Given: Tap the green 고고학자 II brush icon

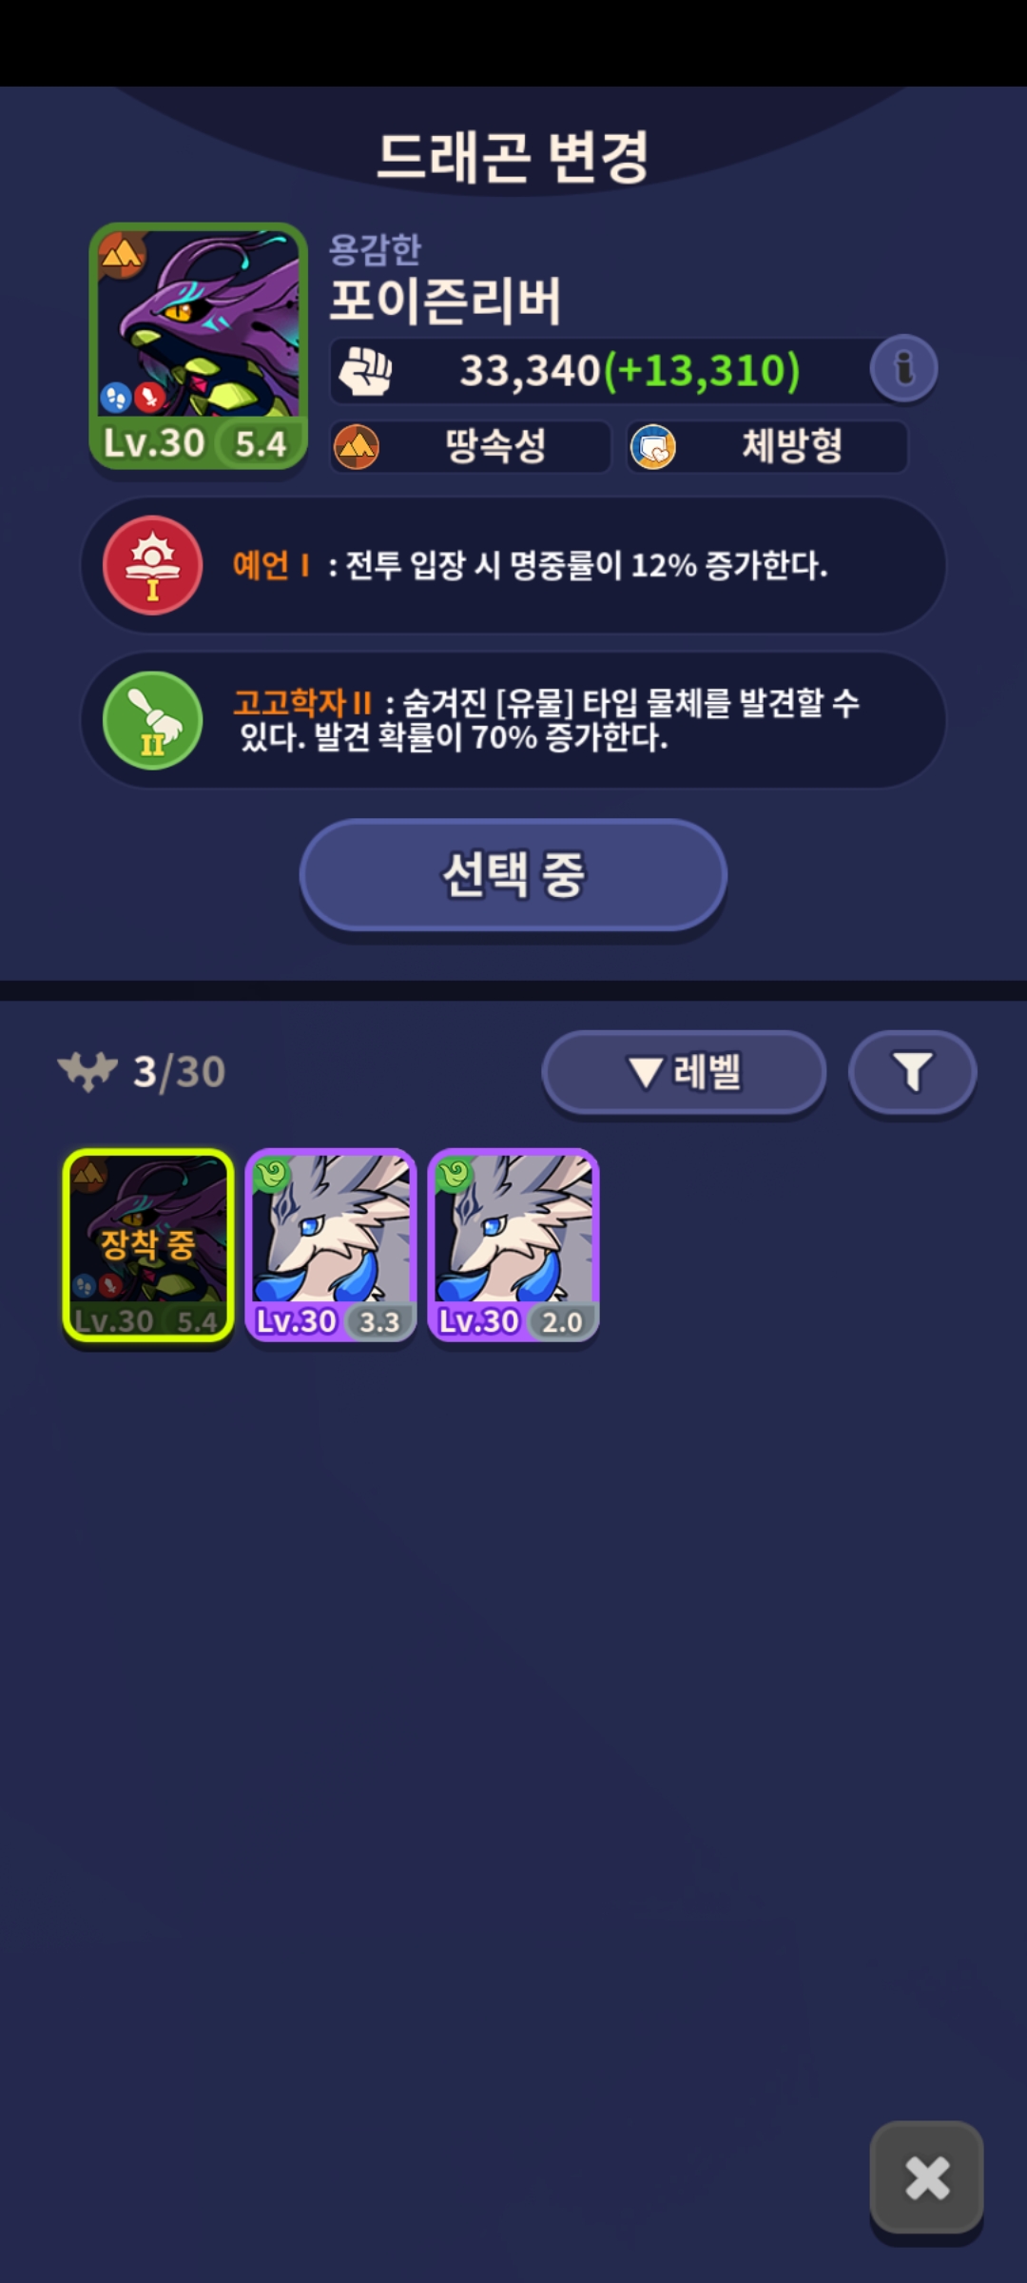Looking at the screenshot, I should (152, 720).
